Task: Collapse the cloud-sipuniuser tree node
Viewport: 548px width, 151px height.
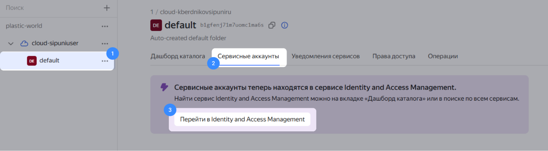Action: point(11,43)
